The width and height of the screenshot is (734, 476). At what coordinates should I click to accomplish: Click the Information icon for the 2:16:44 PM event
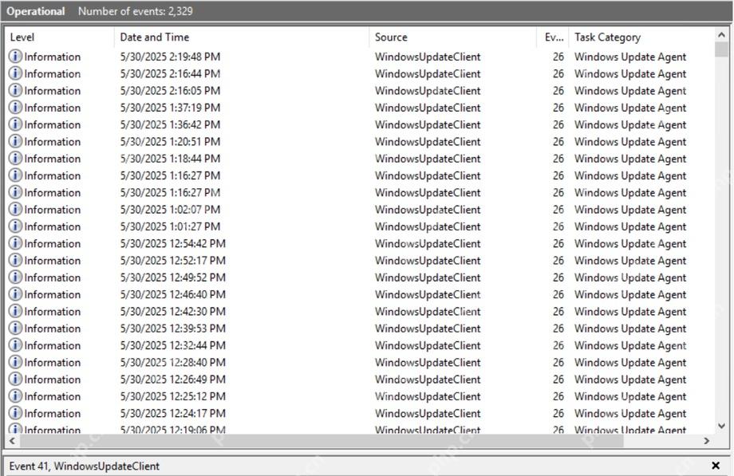(15, 73)
